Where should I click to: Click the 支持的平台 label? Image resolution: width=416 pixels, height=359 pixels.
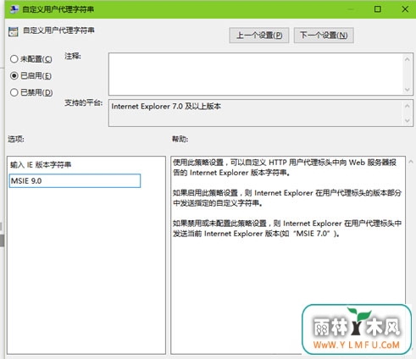83,102
